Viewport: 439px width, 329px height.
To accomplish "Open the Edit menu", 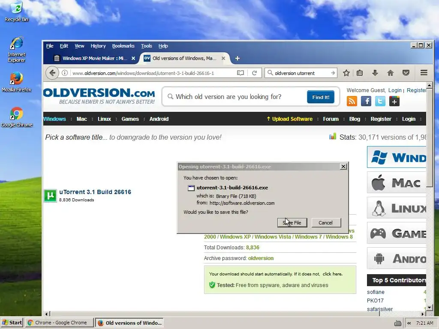I will [x=64, y=46].
